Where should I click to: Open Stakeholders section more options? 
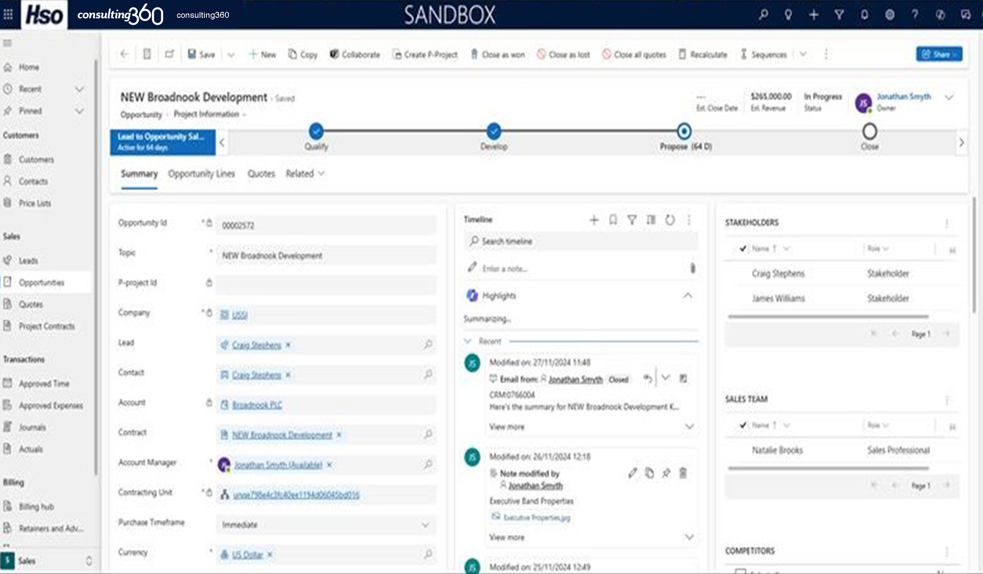click(947, 223)
